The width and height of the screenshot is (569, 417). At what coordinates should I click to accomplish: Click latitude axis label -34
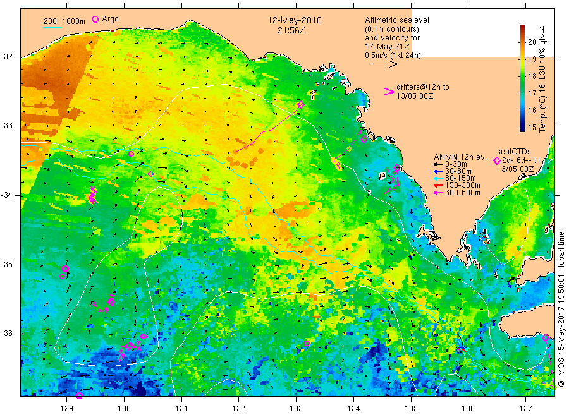coord(6,195)
